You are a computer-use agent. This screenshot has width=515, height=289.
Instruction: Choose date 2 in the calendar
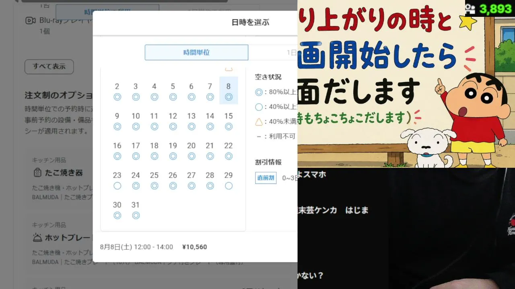pyautogui.click(x=117, y=86)
